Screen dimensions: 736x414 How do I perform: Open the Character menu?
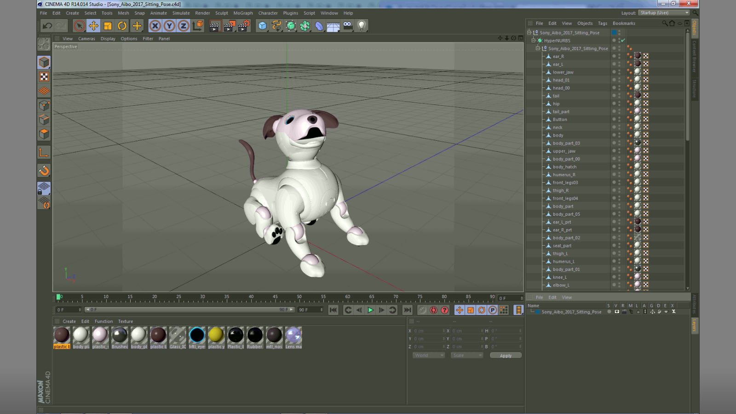click(x=268, y=13)
